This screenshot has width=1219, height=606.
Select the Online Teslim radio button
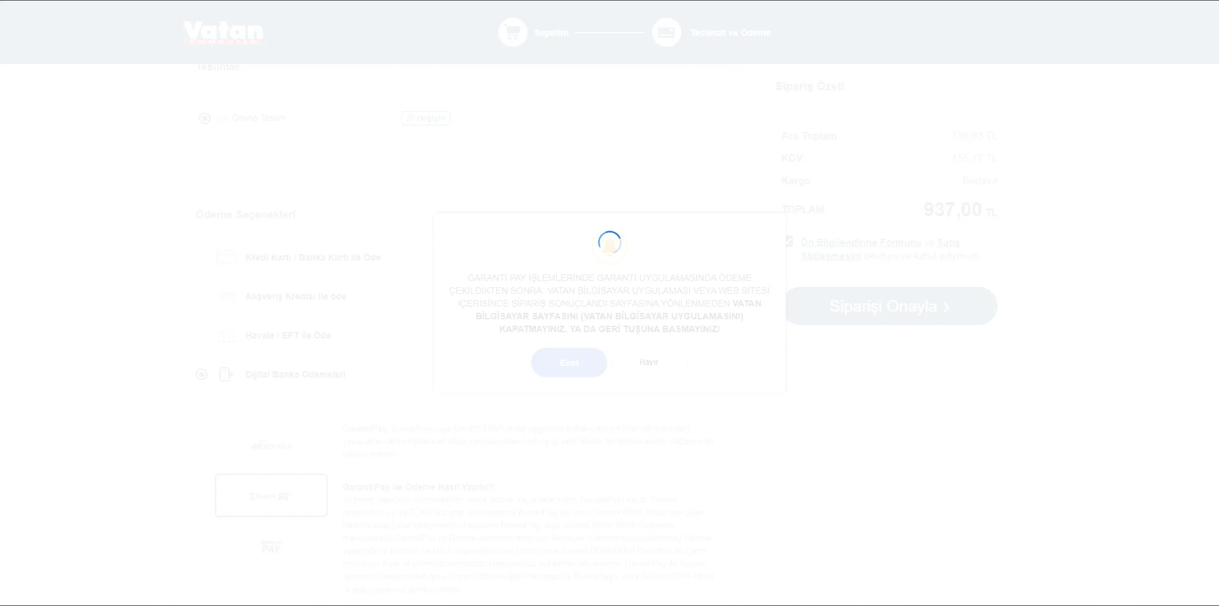205,118
